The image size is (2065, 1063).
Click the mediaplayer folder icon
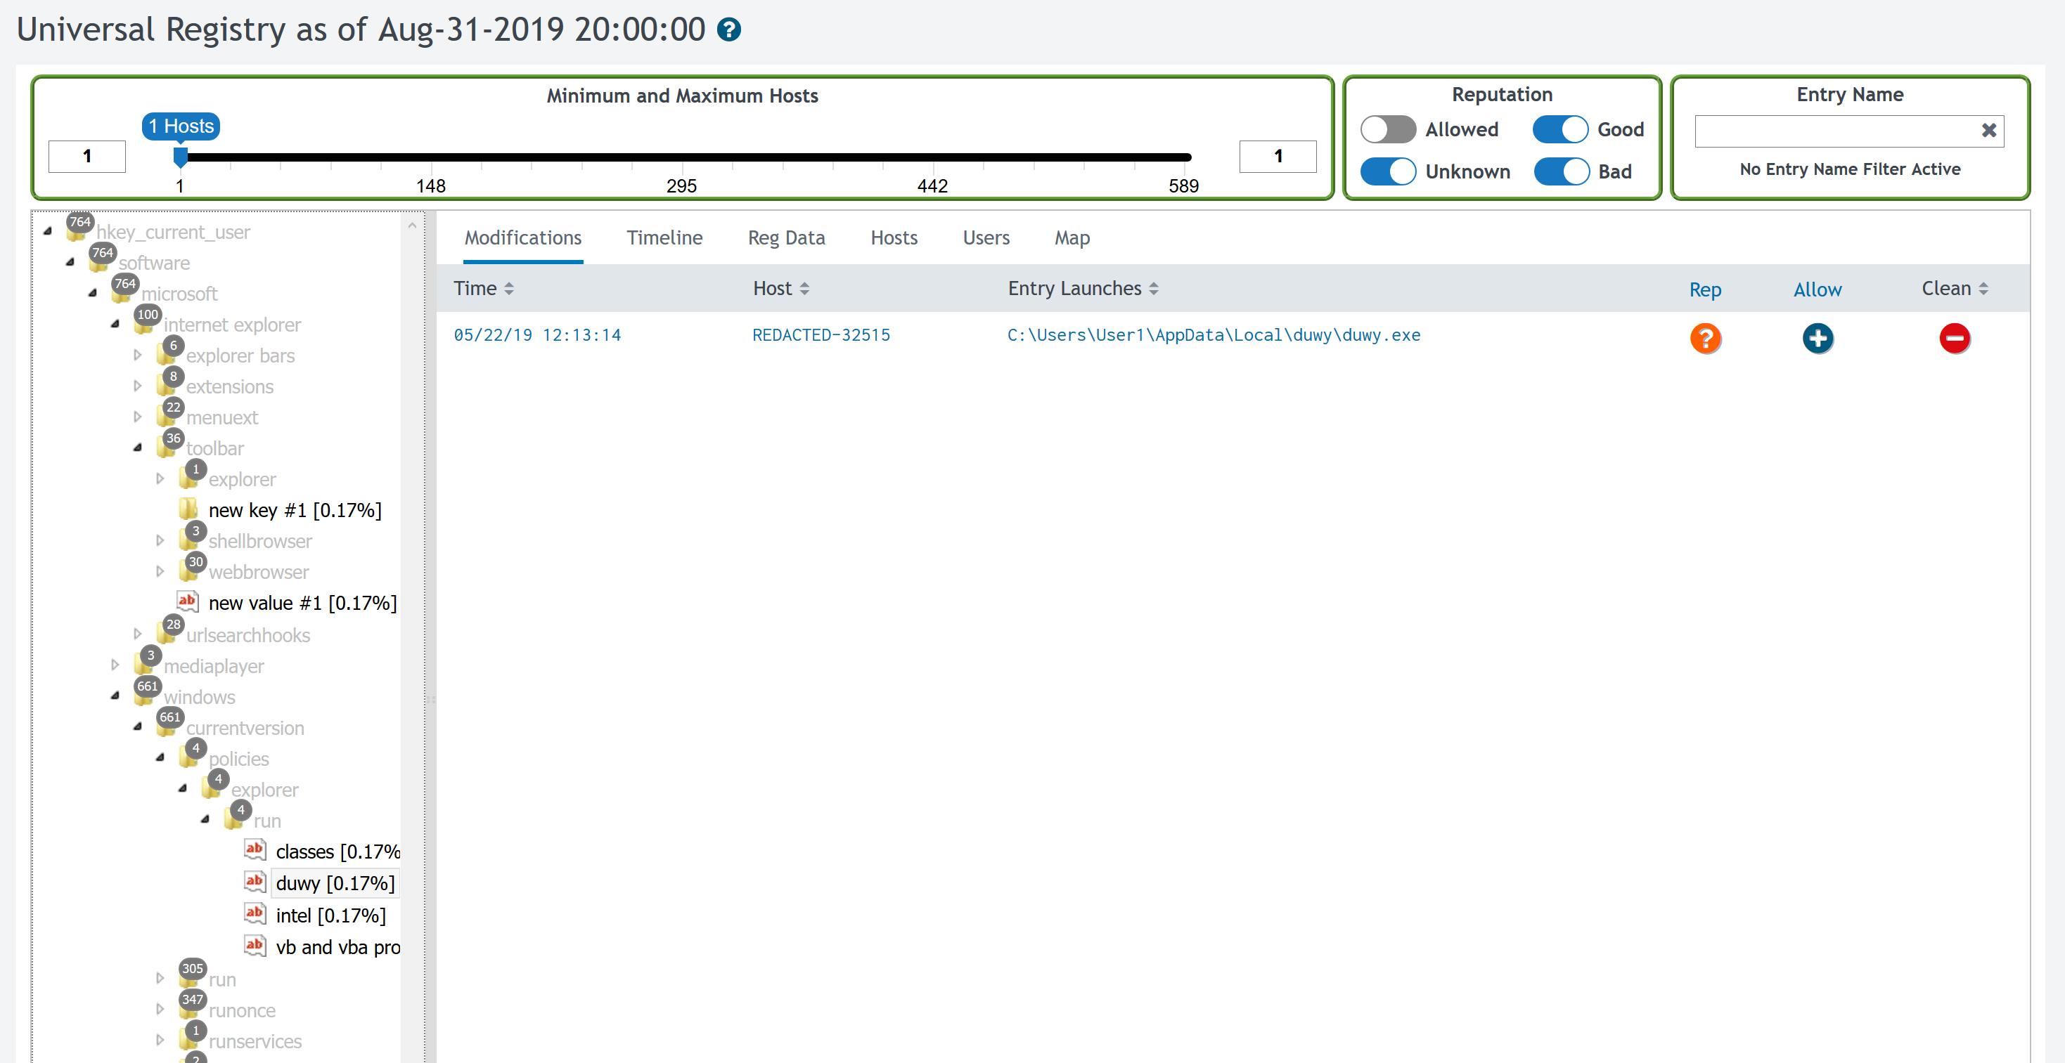(x=144, y=665)
